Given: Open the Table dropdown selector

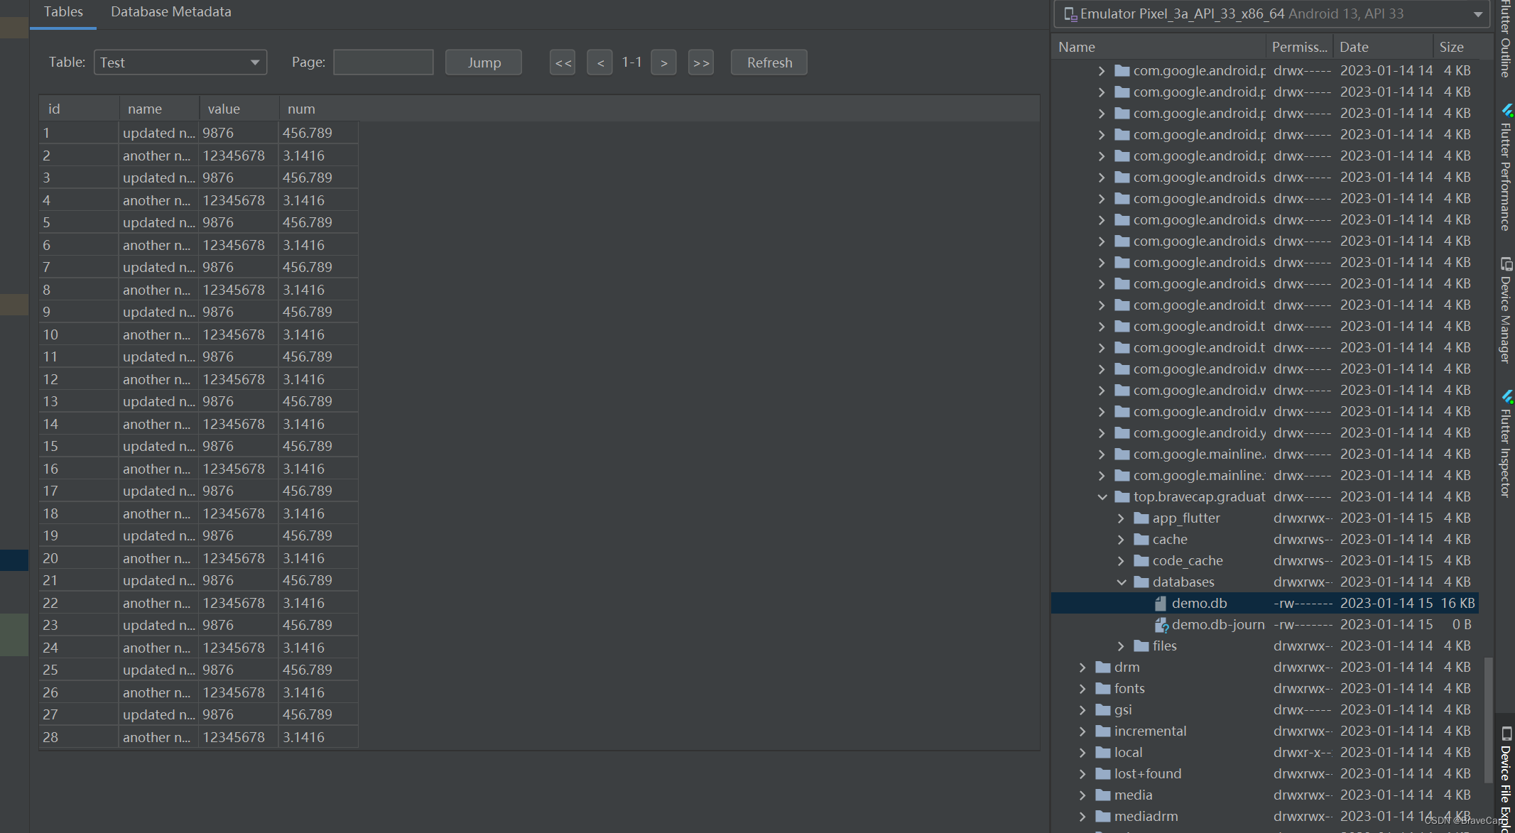Looking at the screenshot, I should 180,62.
